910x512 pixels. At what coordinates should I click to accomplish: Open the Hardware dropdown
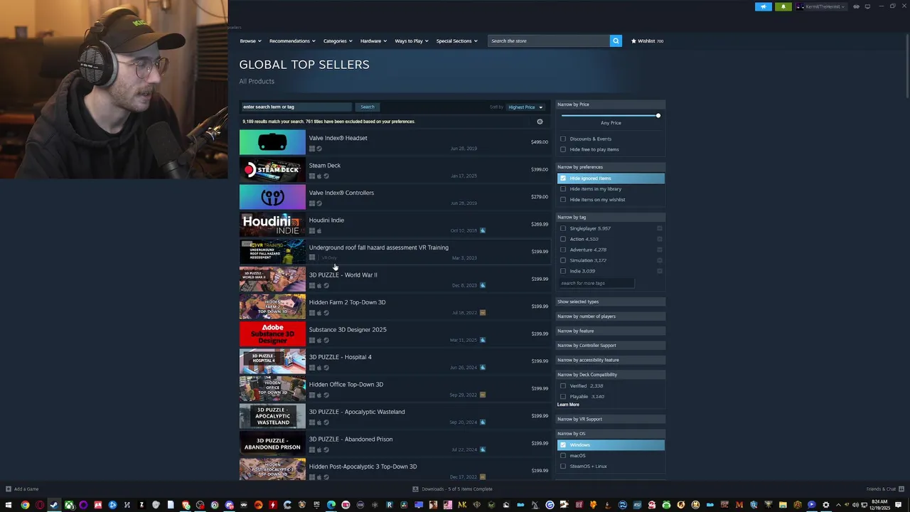coord(373,41)
